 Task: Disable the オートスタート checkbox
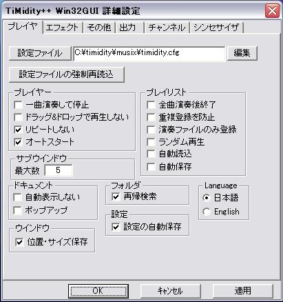(19, 142)
